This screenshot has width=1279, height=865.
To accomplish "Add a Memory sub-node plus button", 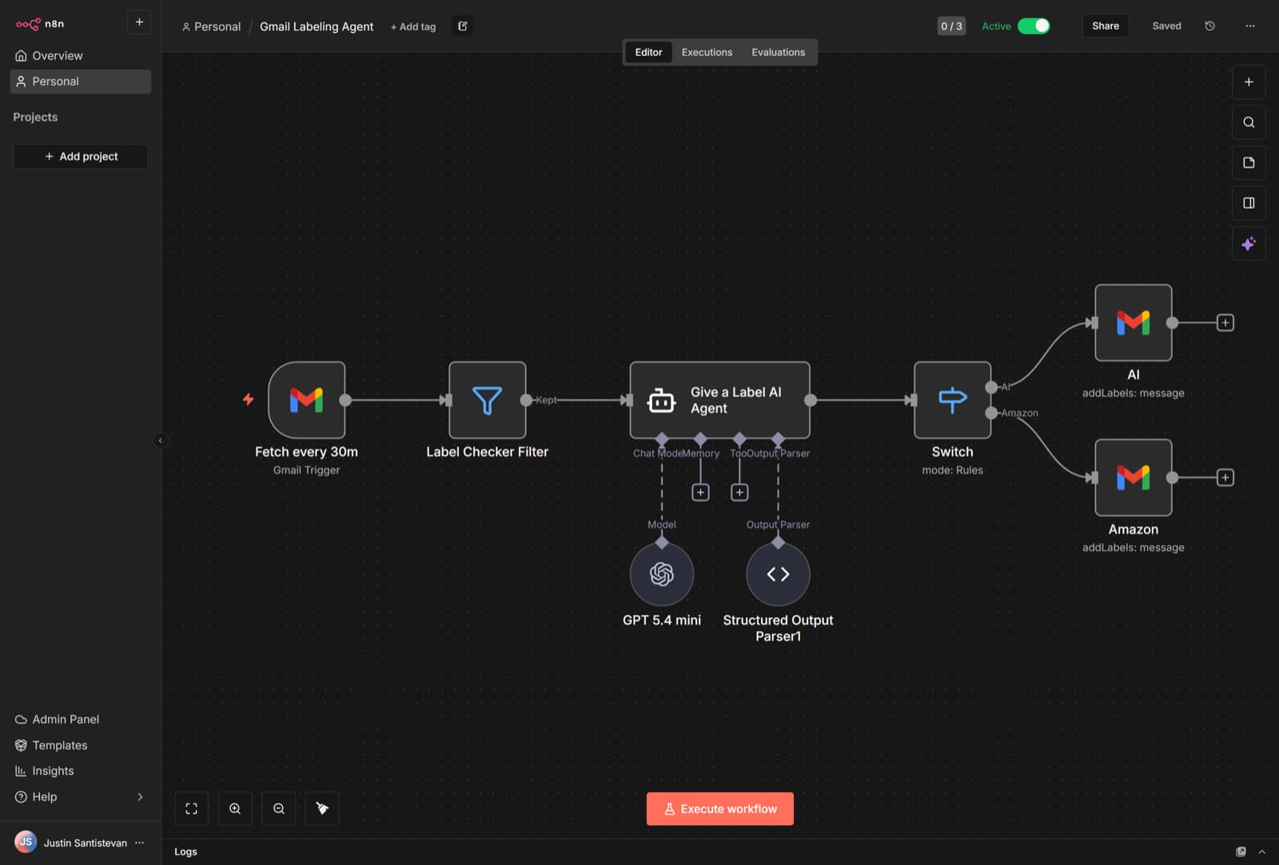I will coord(700,493).
